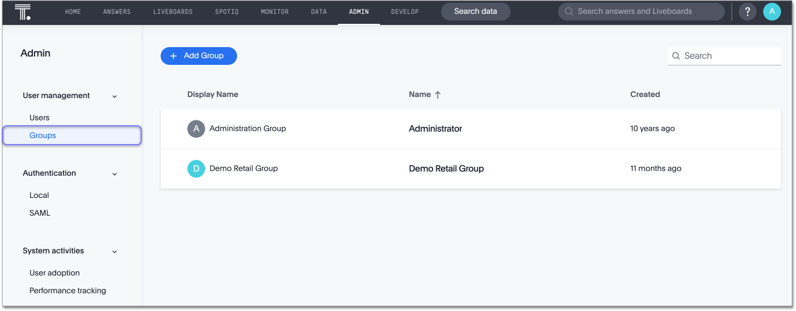Collapse the Authentication section
This screenshot has height=311, width=796.
(115, 174)
